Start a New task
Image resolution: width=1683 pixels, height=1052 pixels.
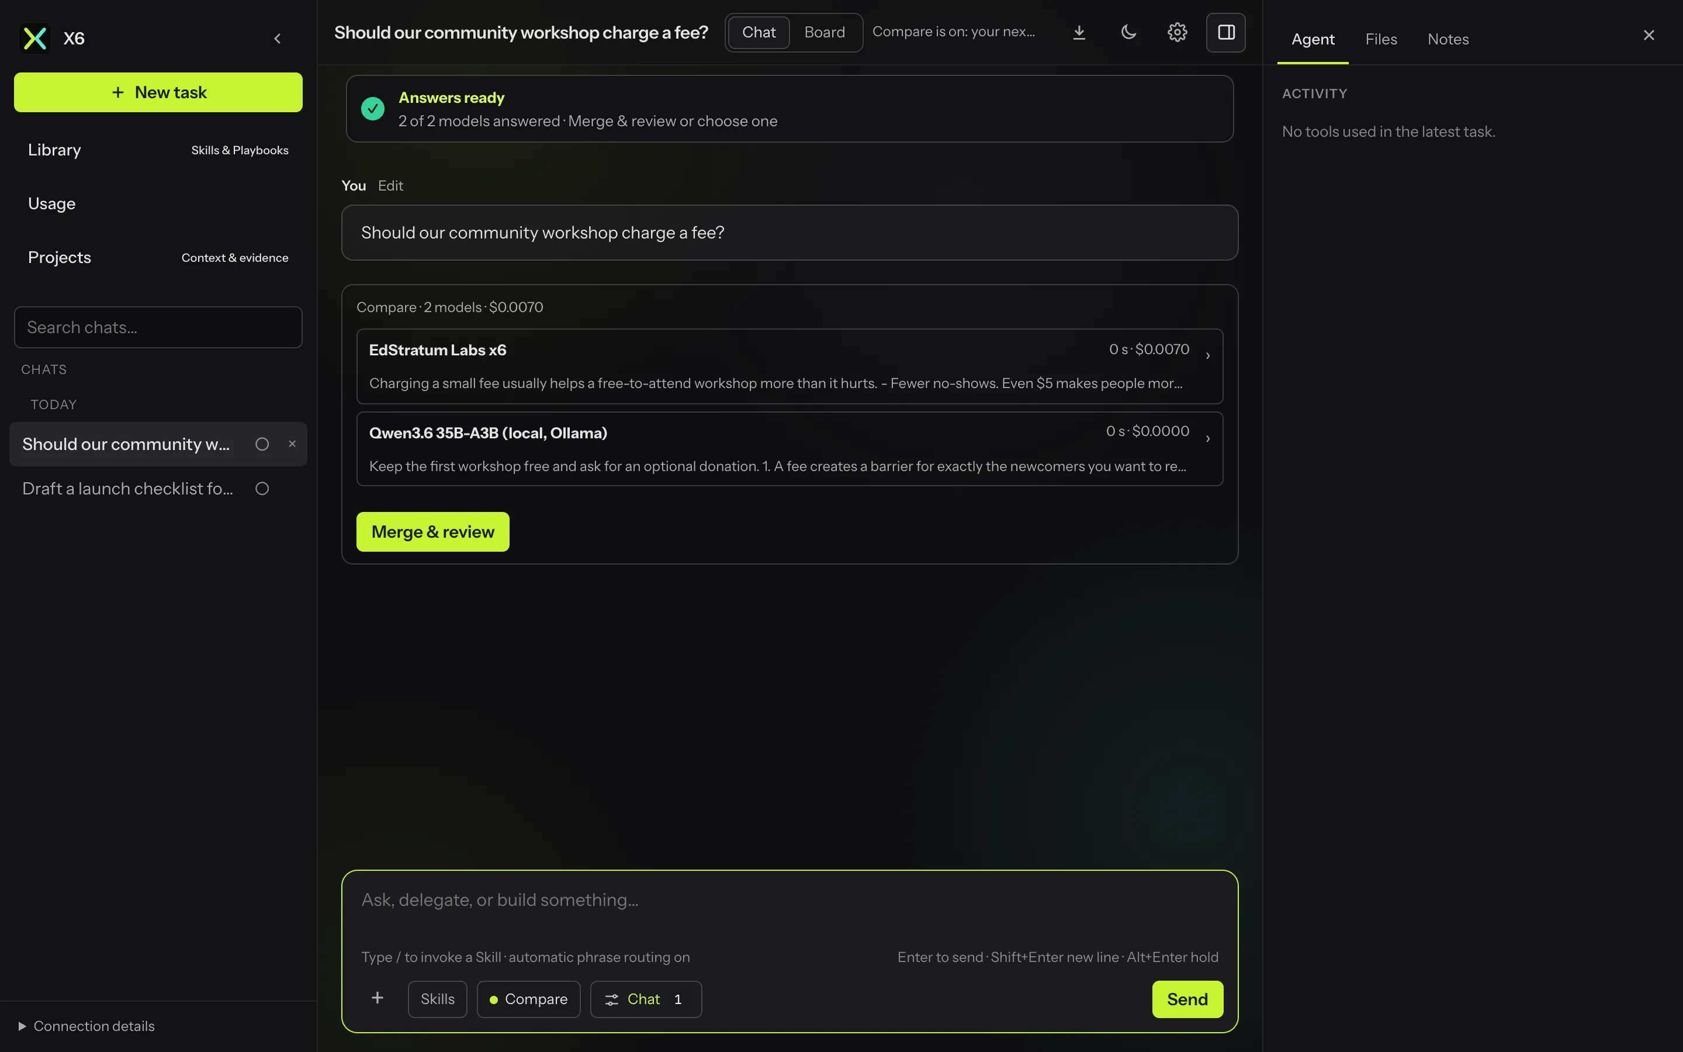[158, 92]
